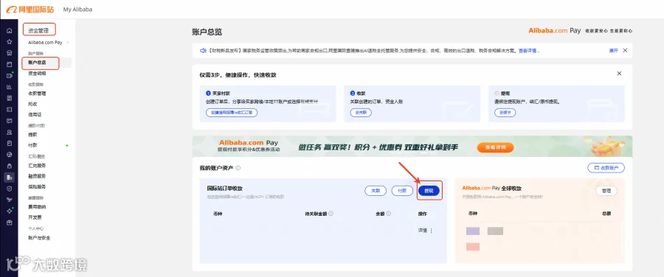Open the home icon in left sidebar
Screen dimensions: 664x277
pos(10,31)
